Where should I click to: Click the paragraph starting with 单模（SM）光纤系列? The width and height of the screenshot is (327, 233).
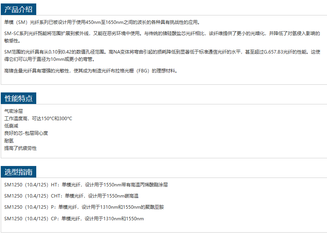102,22
